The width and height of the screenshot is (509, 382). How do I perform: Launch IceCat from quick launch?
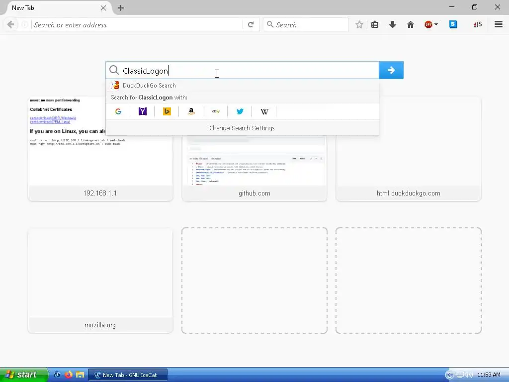(x=58, y=375)
